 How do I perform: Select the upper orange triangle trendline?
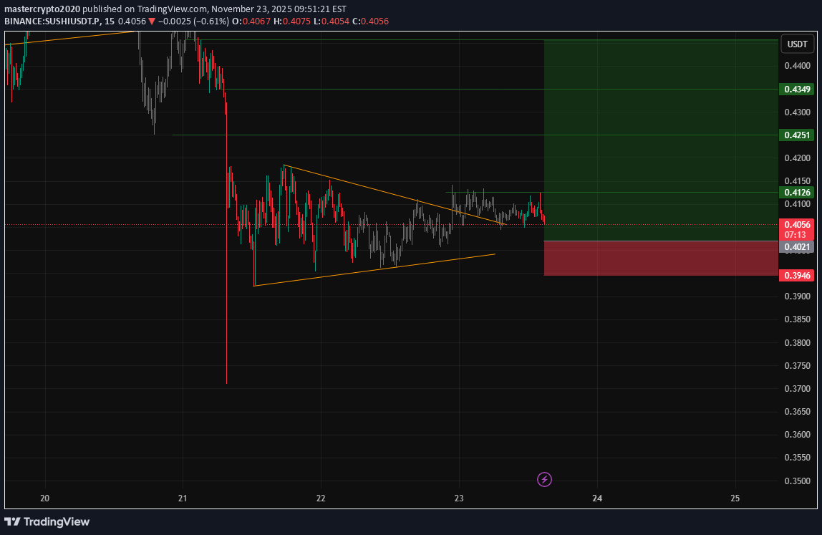tap(394, 195)
